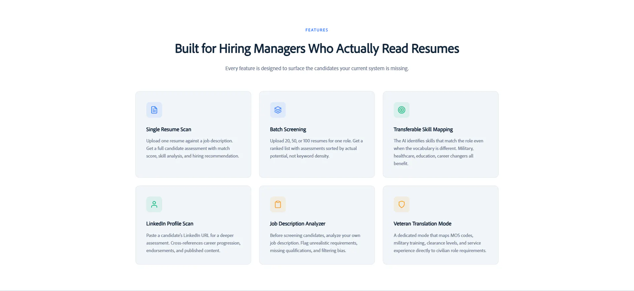Screen dimensions: 634x291
Task: Click the subtitle "Every feature is designed to surface…"
Action: 317,68
